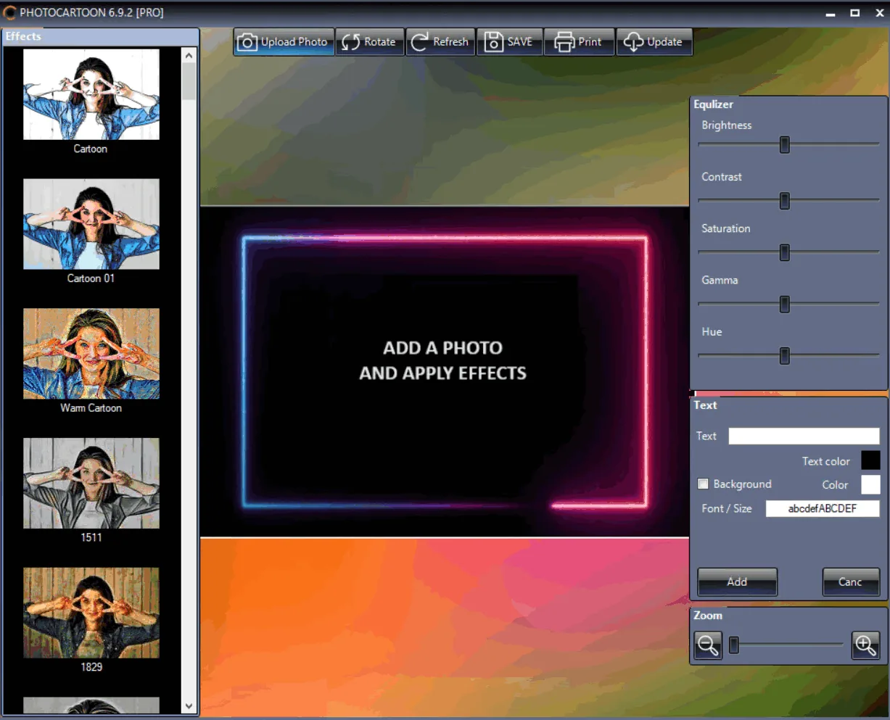Close the PhotoCartoon window

(878, 13)
